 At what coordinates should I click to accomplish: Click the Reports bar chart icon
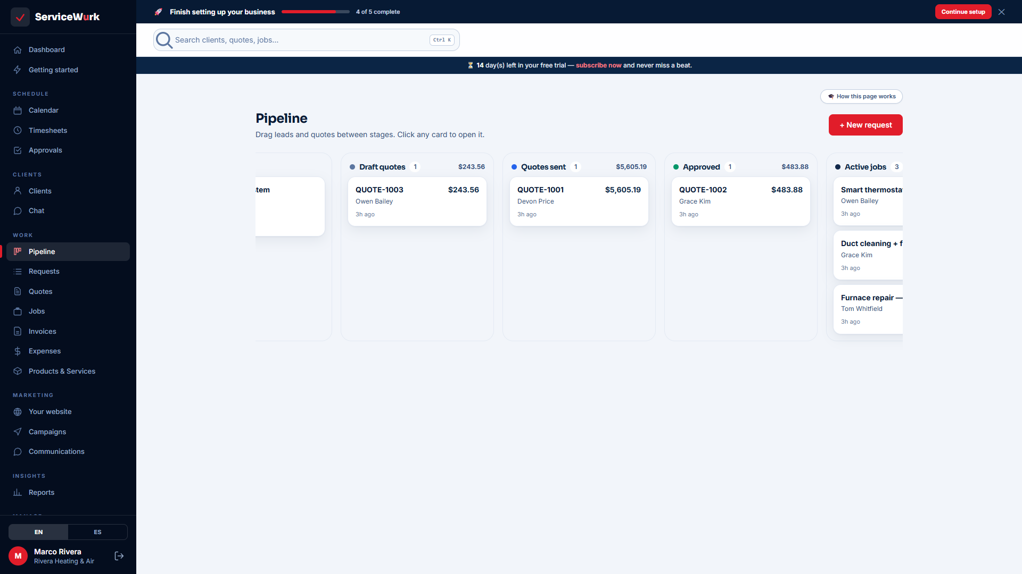coord(18,493)
